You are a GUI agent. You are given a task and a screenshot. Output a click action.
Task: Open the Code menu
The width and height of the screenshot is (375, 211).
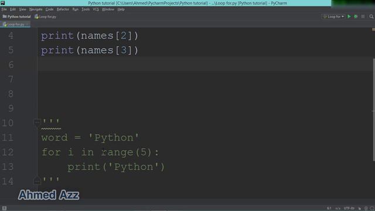49,9
